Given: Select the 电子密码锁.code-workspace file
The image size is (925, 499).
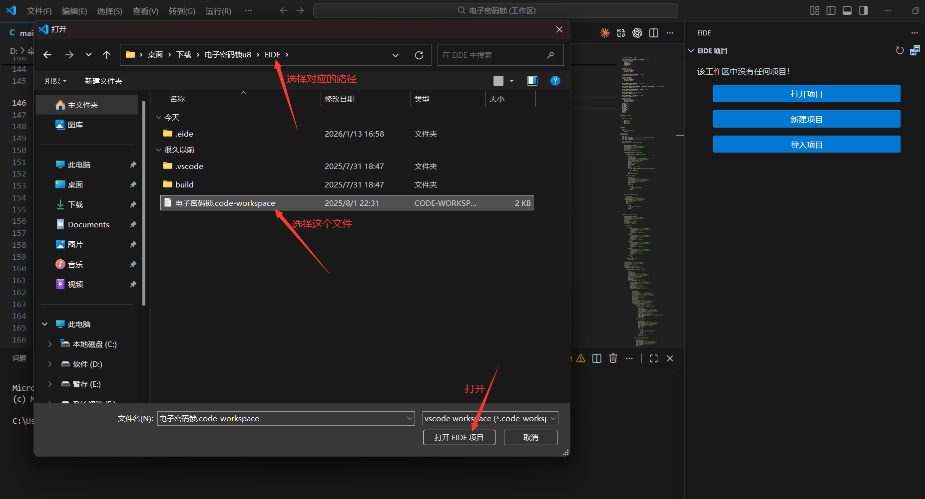Looking at the screenshot, I should point(225,203).
